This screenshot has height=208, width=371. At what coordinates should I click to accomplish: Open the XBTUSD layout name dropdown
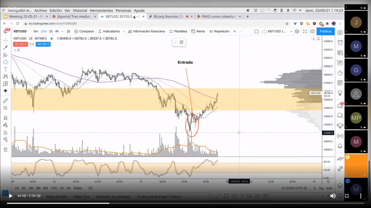click(x=291, y=31)
